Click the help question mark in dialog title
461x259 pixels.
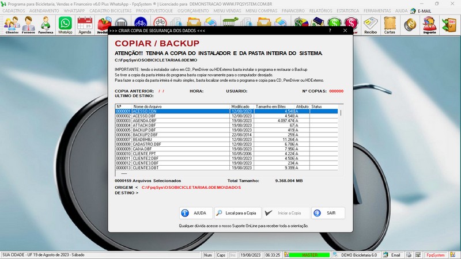click(x=330, y=31)
